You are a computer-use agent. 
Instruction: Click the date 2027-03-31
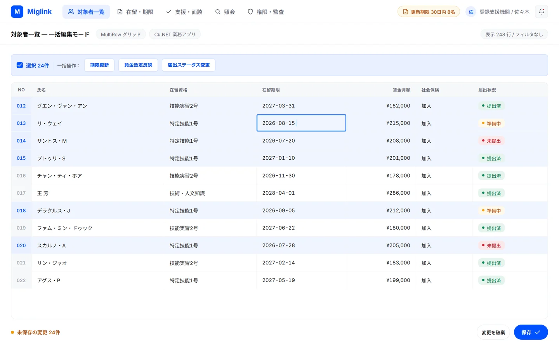click(x=278, y=106)
